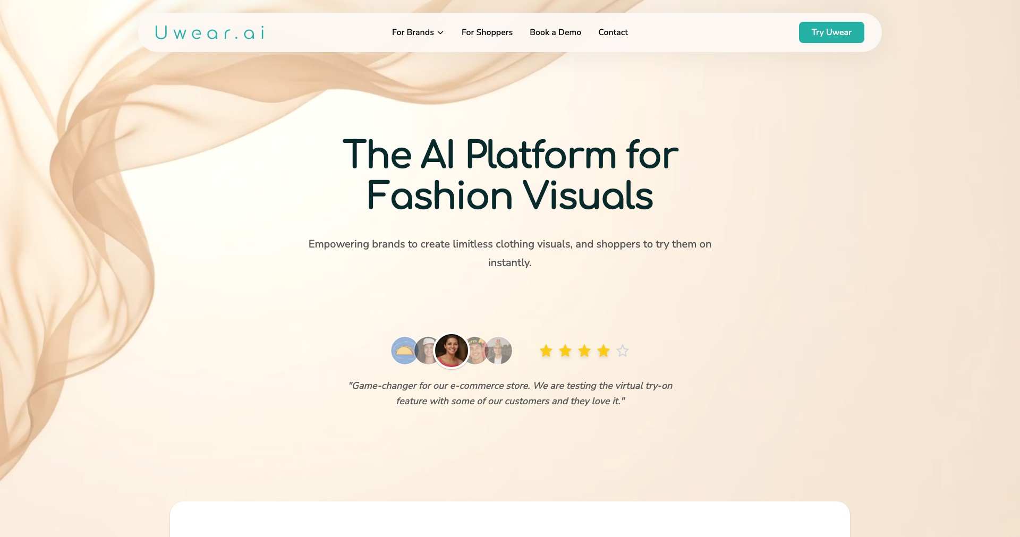1020x537 pixels.
Task: Click the "Game-changer for our e-commerce store" testimonial
Action: [510, 393]
